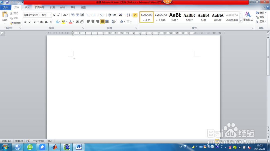Open line spacing dropdown
The height and width of the screenshot is (151, 270).
click(x=114, y=21)
